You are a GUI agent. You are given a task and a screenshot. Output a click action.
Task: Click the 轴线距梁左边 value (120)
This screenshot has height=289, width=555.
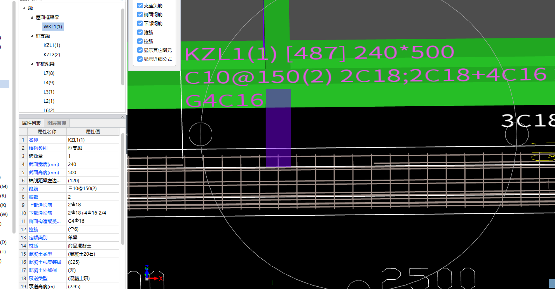tap(93, 181)
